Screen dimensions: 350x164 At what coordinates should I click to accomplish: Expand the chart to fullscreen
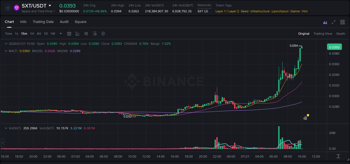333,22
